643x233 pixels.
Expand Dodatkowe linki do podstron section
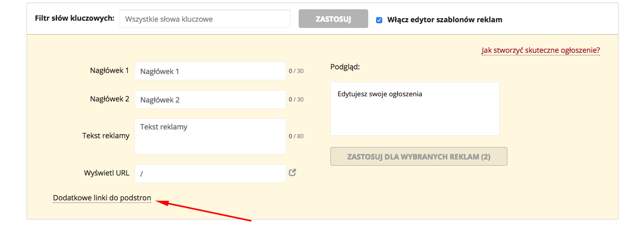coord(102,198)
